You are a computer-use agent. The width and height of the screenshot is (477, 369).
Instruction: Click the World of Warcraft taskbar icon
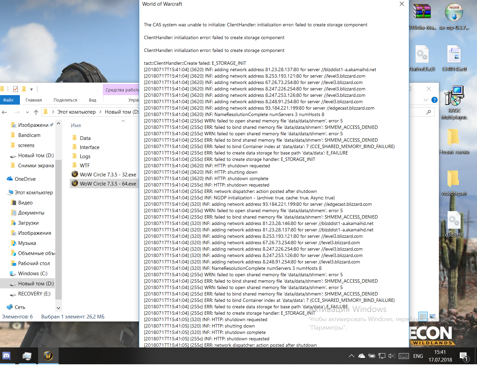(x=48, y=356)
